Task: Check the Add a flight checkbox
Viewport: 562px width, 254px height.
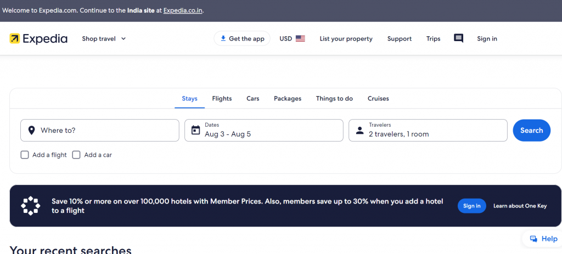Action: tap(25, 155)
